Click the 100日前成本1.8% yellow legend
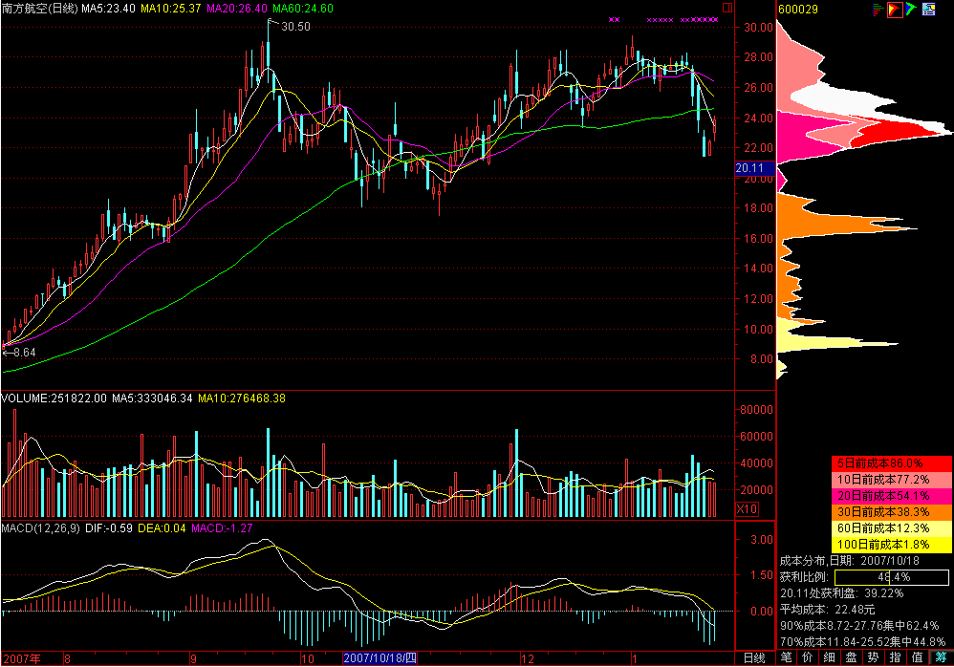The height and width of the screenshot is (667, 954). (891, 545)
